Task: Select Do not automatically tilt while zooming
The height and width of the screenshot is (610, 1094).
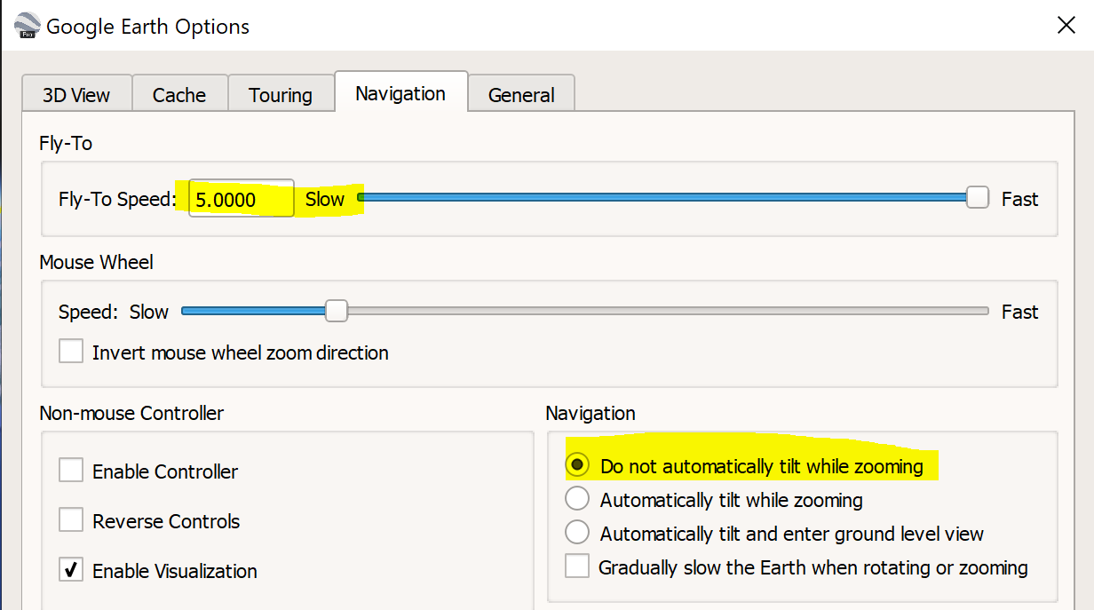Action: tap(577, 465)
